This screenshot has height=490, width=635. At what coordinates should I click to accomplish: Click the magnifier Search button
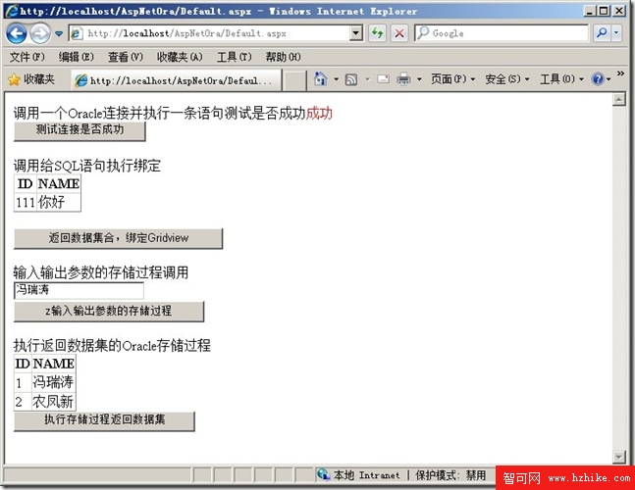pos(602,33)
